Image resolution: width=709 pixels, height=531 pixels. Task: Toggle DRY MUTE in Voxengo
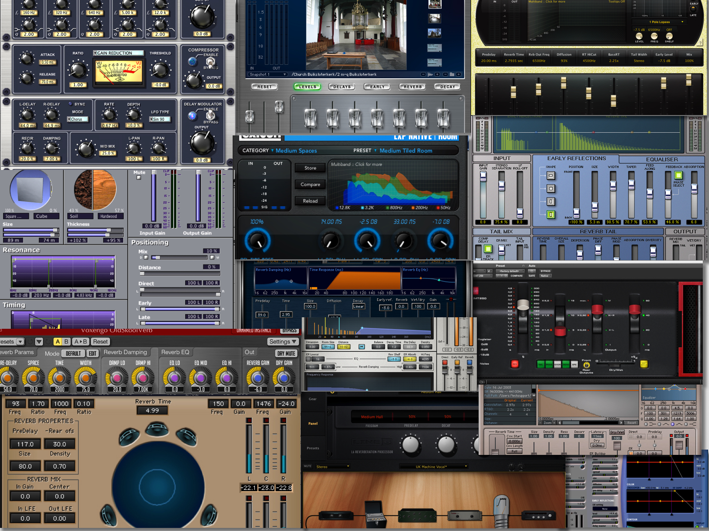[x=286, y=353]
